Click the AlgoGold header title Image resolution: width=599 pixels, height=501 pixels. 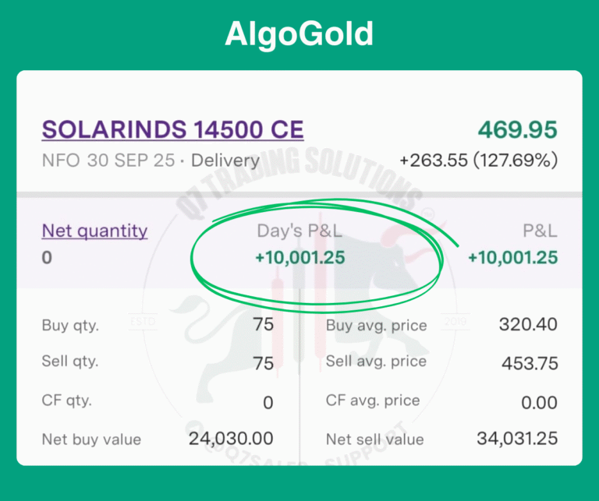coord(299,34)
